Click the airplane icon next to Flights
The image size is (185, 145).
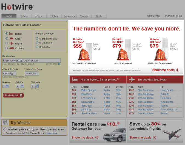pos(12,43)
